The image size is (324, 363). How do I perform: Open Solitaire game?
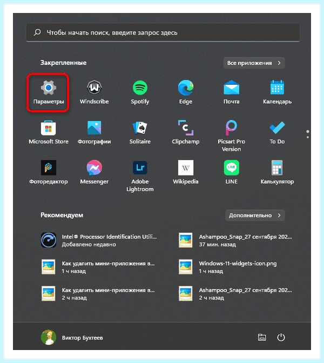(x=140, y=132)
